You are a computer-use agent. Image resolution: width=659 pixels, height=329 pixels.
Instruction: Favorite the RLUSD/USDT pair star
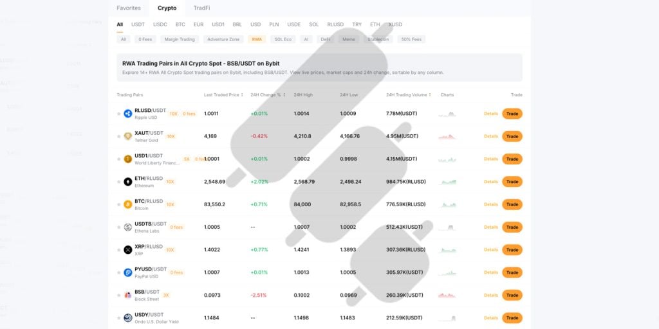pos(119,114)
